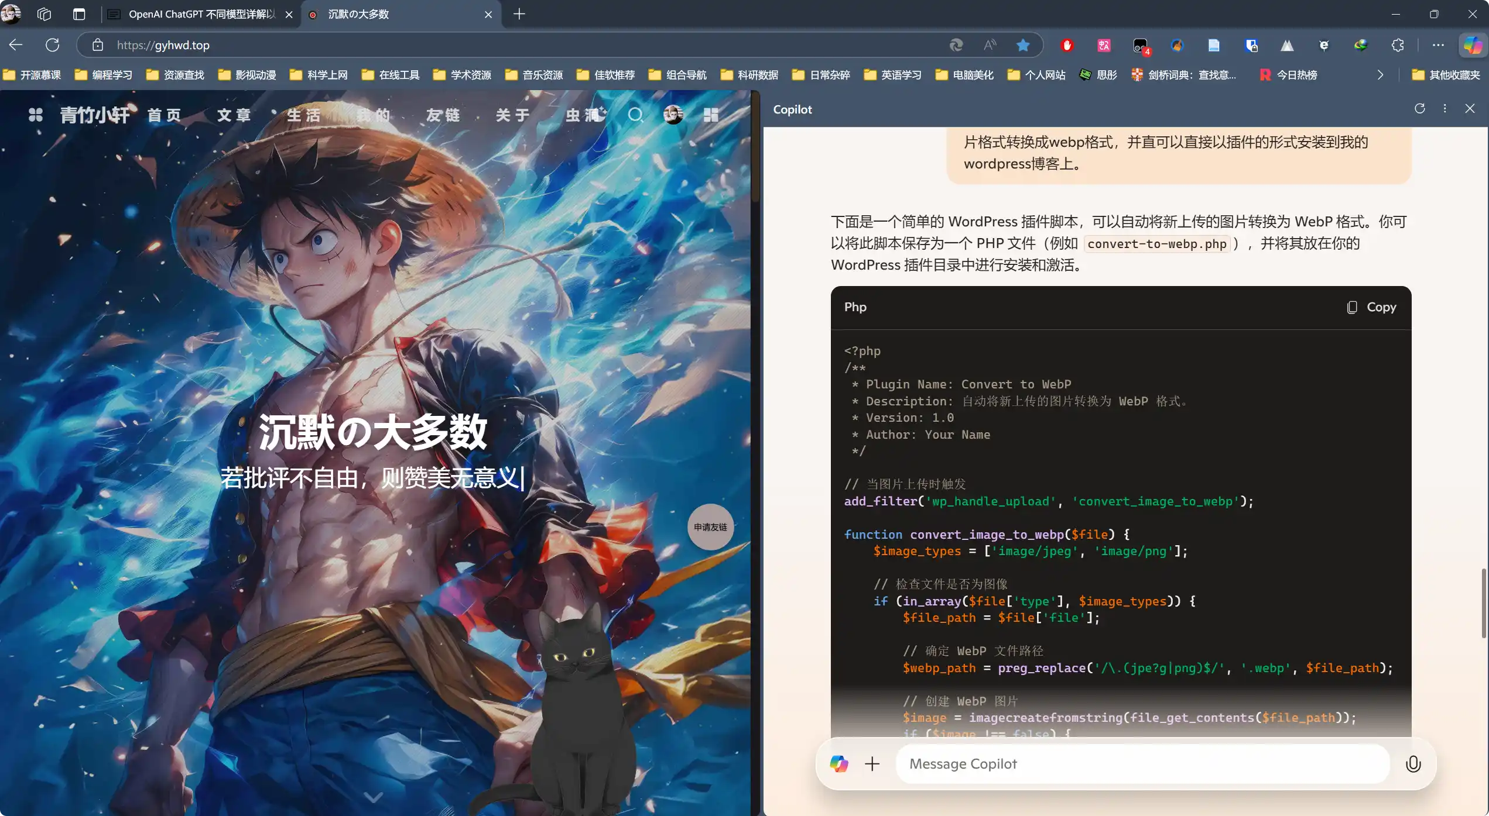Click the convert-to-webp.php inline code
Viewport: 1489px width, 816px height.
(x=1156, y=244)
